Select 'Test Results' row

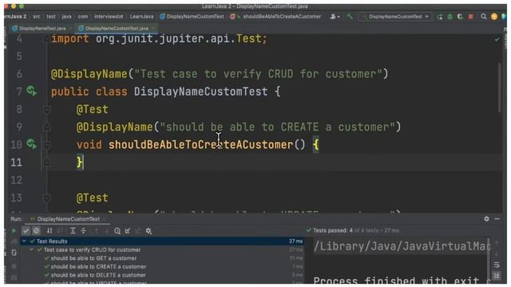[x=162, y=241]
